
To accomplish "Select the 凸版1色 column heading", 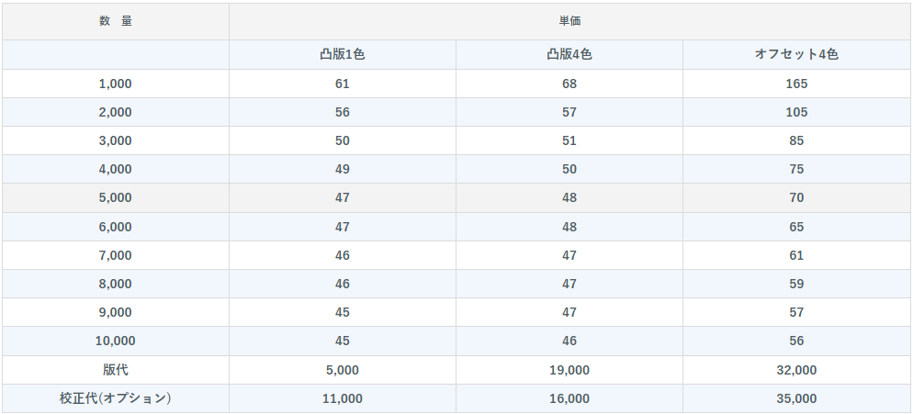I will (x=343, y=54).
